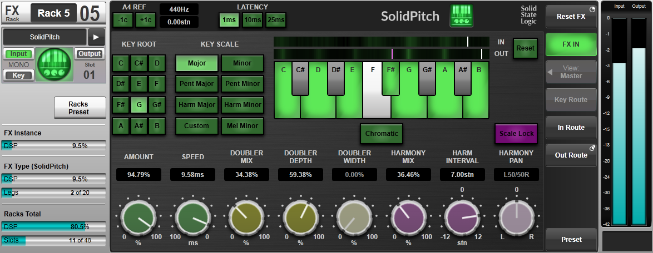This screenshot has width=653, height=253.
Task: Click the SolidPitch green keyboard logo icon
Action: point(462,16)
